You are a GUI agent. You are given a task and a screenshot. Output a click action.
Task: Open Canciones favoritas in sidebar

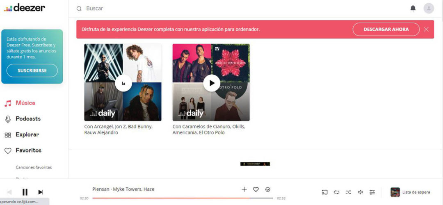(34, 167)
